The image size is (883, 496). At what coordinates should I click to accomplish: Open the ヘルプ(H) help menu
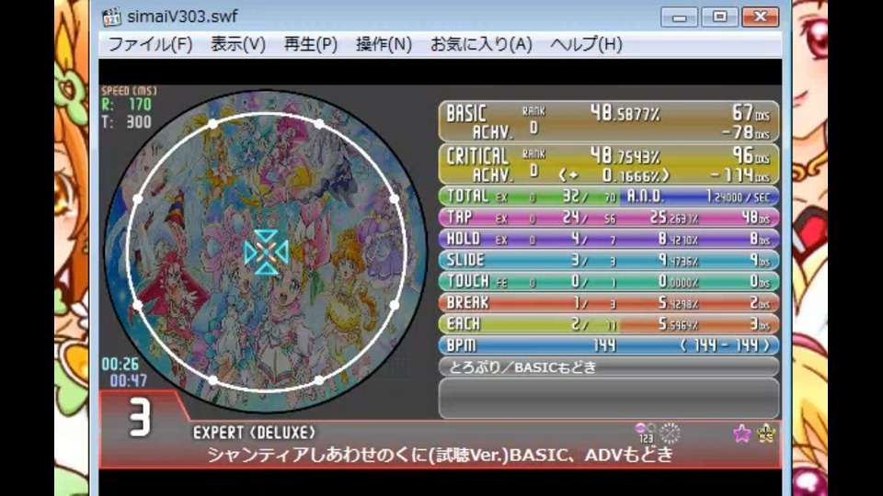point(586,44)
